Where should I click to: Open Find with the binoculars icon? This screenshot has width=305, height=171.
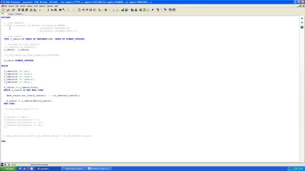[x=60, y=9]
